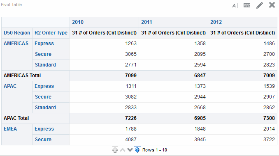
Task: Click AMERICAS total value 7009
Action: pos(269,76)
